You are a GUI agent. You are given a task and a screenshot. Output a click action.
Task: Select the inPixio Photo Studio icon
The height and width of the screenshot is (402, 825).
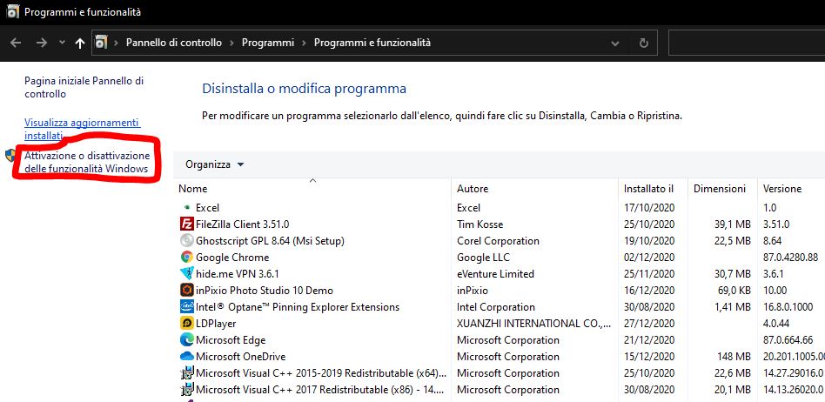click(186, 291)
